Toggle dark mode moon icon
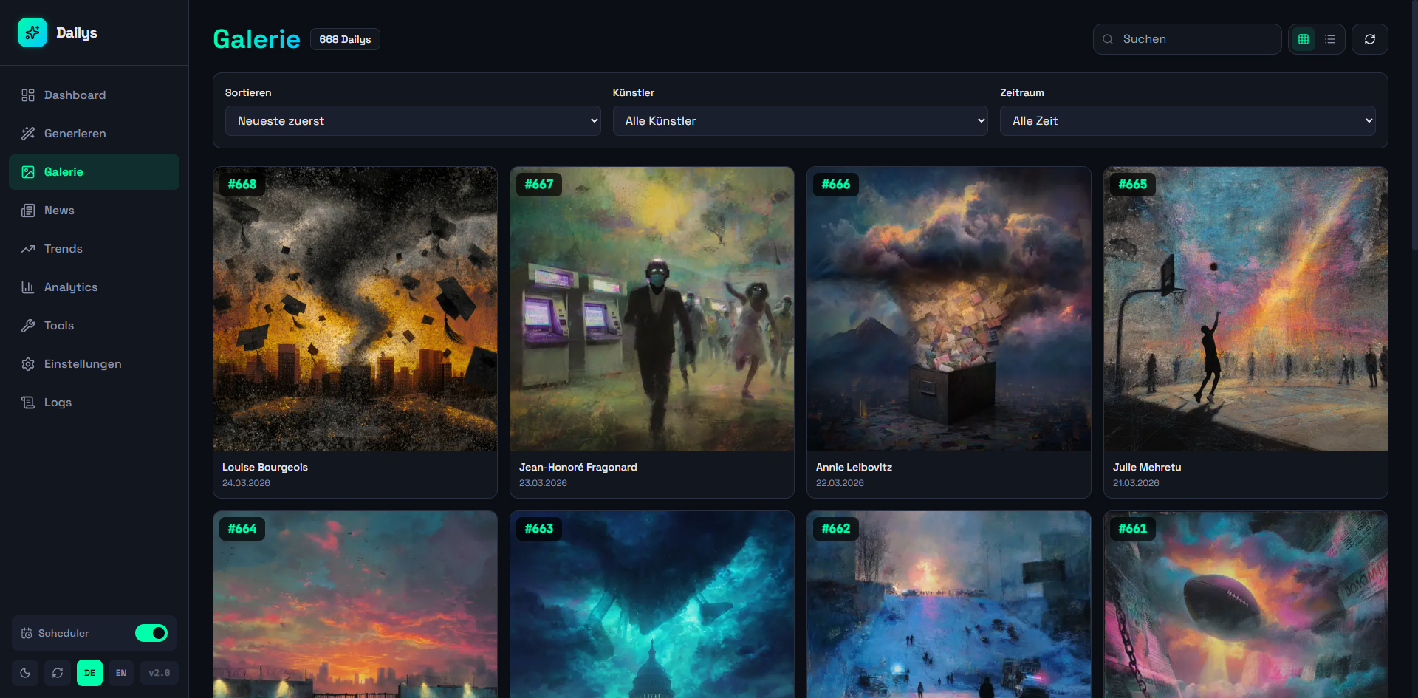The width and height of the screenshot is (1418, 698). (25, 673)
